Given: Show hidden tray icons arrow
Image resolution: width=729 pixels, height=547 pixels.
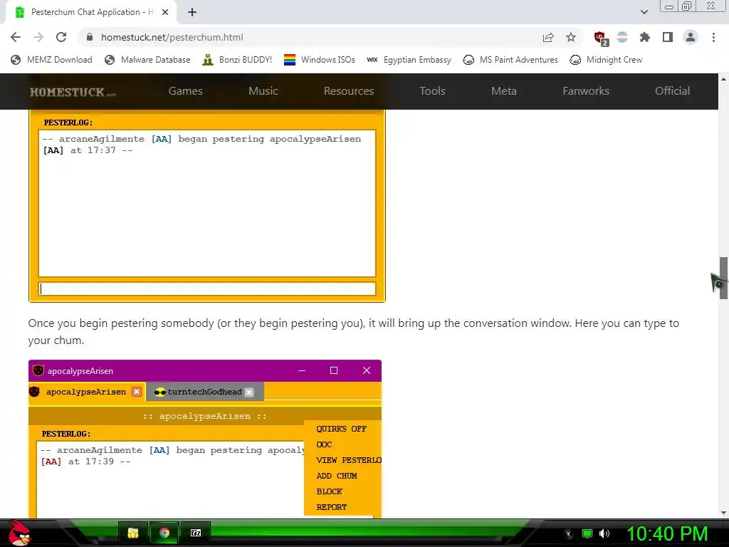Looking at the screenshot, I should click(x=569, y=534).
